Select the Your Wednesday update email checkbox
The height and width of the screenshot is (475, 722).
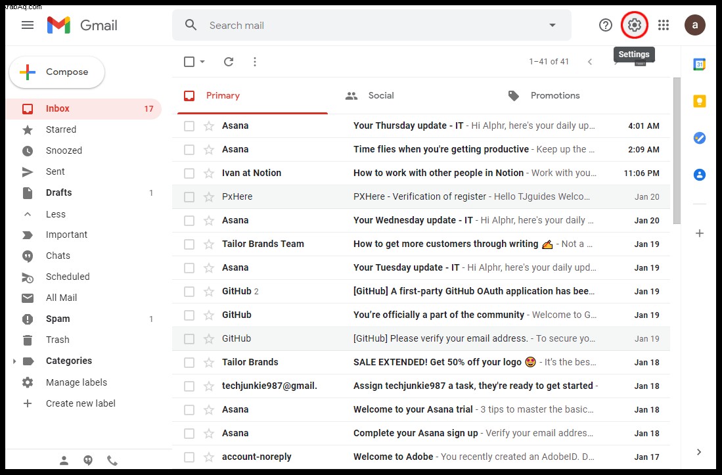point(189,221)
